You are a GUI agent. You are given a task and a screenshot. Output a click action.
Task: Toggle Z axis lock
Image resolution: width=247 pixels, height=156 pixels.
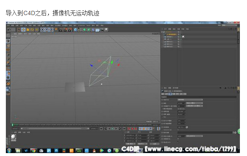tap(51, 30)
